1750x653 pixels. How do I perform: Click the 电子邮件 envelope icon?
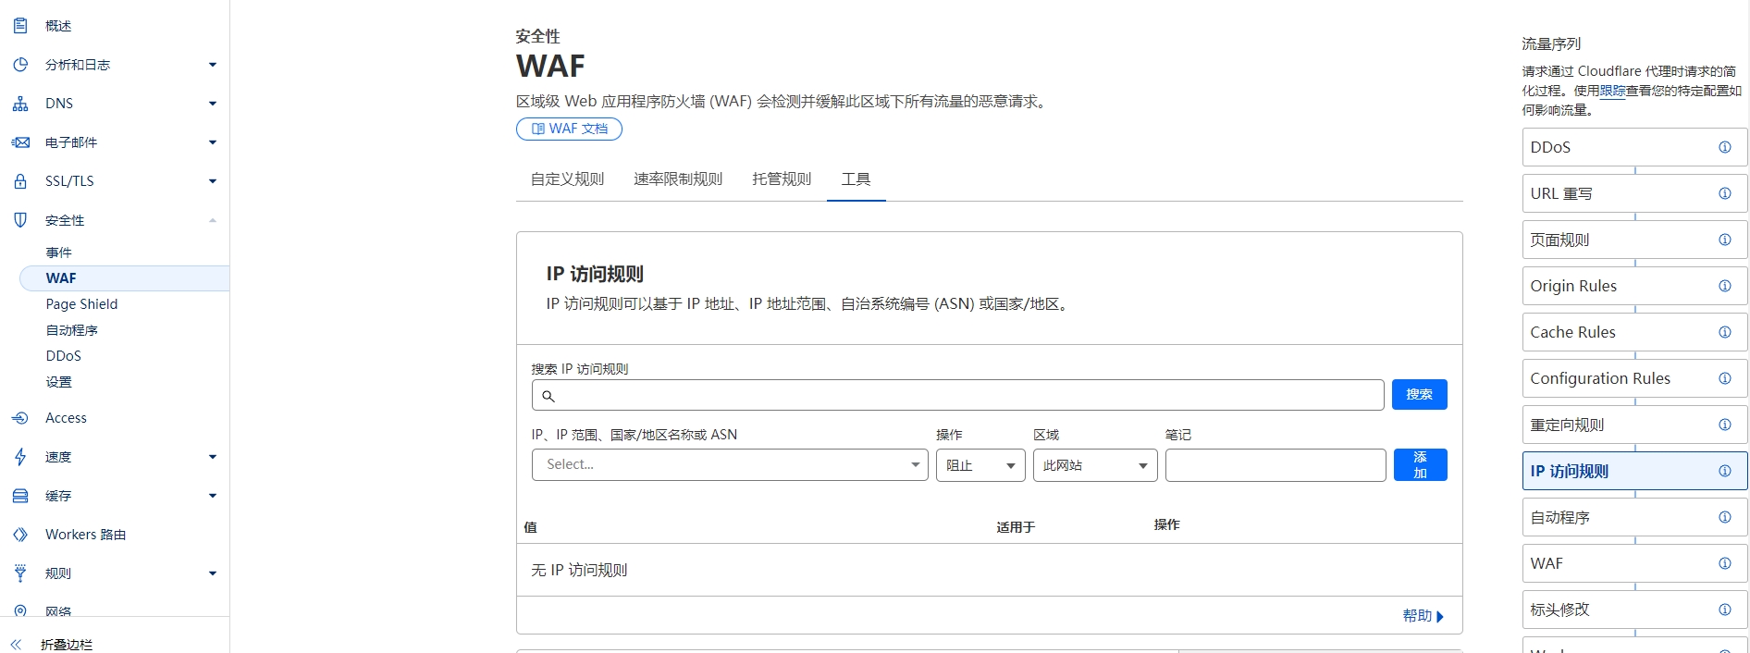(20, 142)
